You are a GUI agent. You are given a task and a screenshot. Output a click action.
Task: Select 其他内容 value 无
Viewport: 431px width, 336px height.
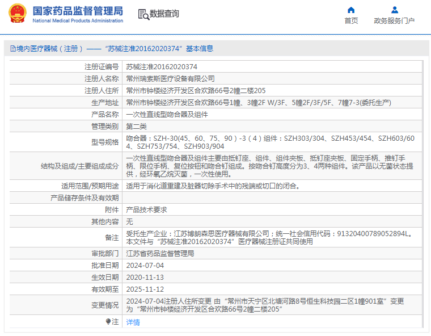(x=129, y=221)
